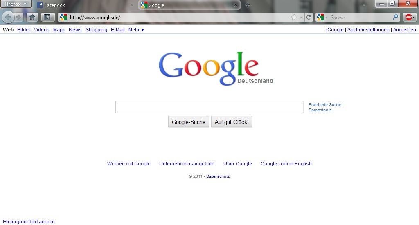Expand the Mehr dropdown in Google bar
Viewport: 419px width, 225px height.
(x=136, y=30)
